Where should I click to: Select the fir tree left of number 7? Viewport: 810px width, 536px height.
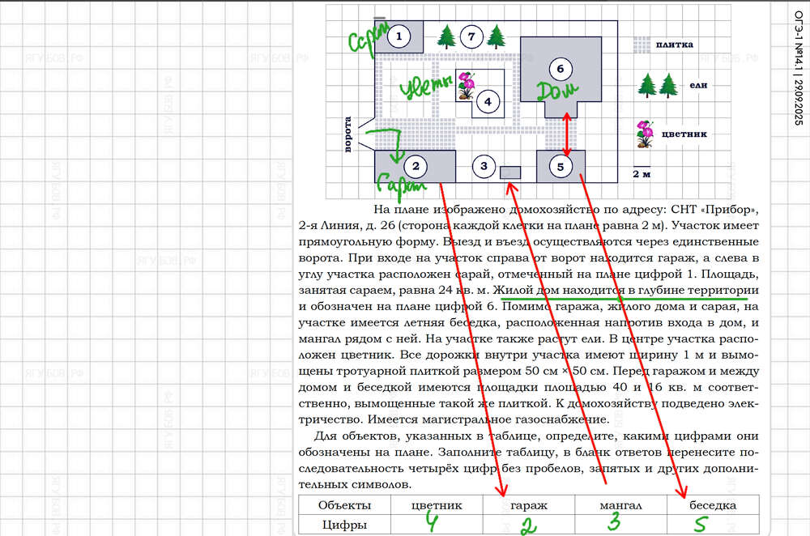click(x=446, y=36)
